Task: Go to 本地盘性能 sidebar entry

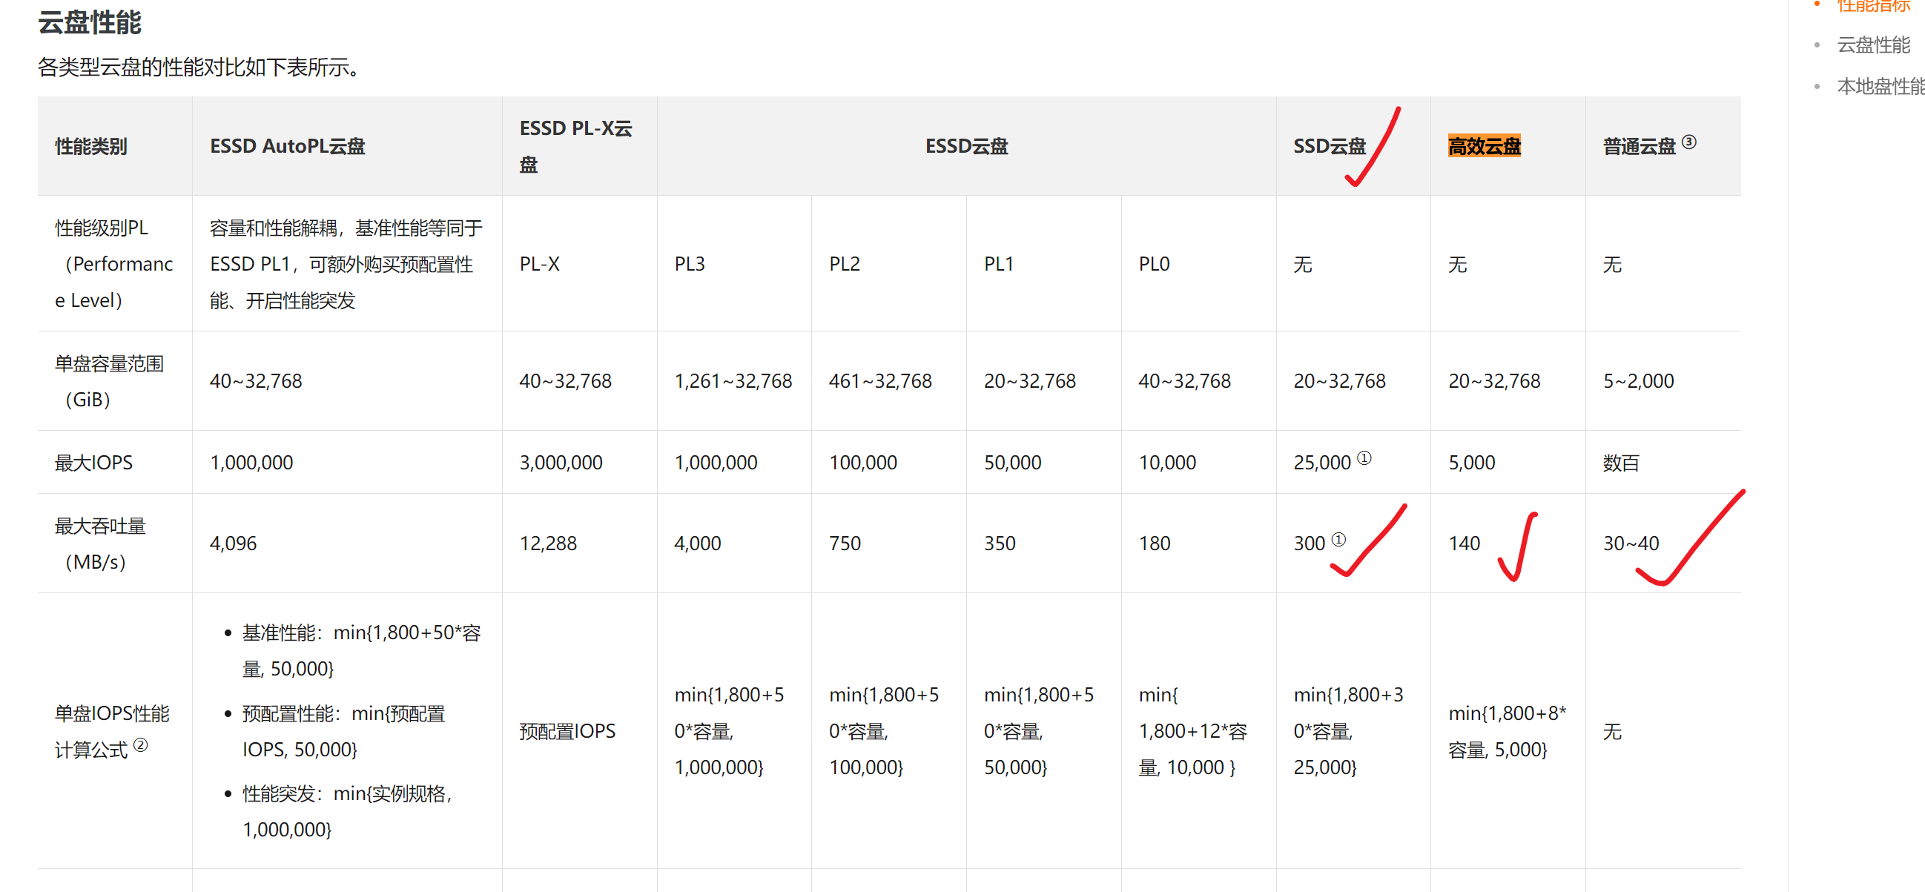Action: [x=1879, y=87]
